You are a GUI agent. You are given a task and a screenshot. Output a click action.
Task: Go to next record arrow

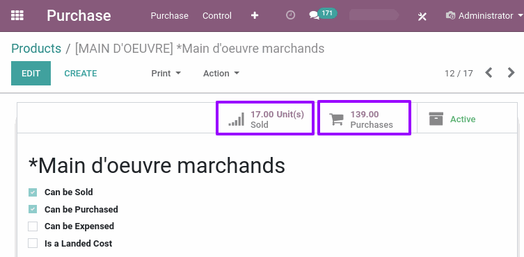click(511, 73)
